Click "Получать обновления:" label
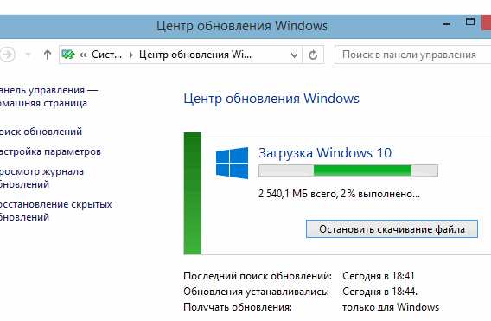 pos(238,307)
